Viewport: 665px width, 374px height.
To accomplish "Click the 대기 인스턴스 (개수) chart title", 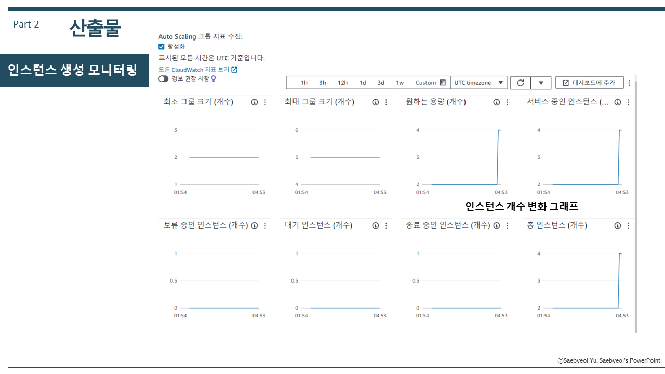I will (318, 225).
